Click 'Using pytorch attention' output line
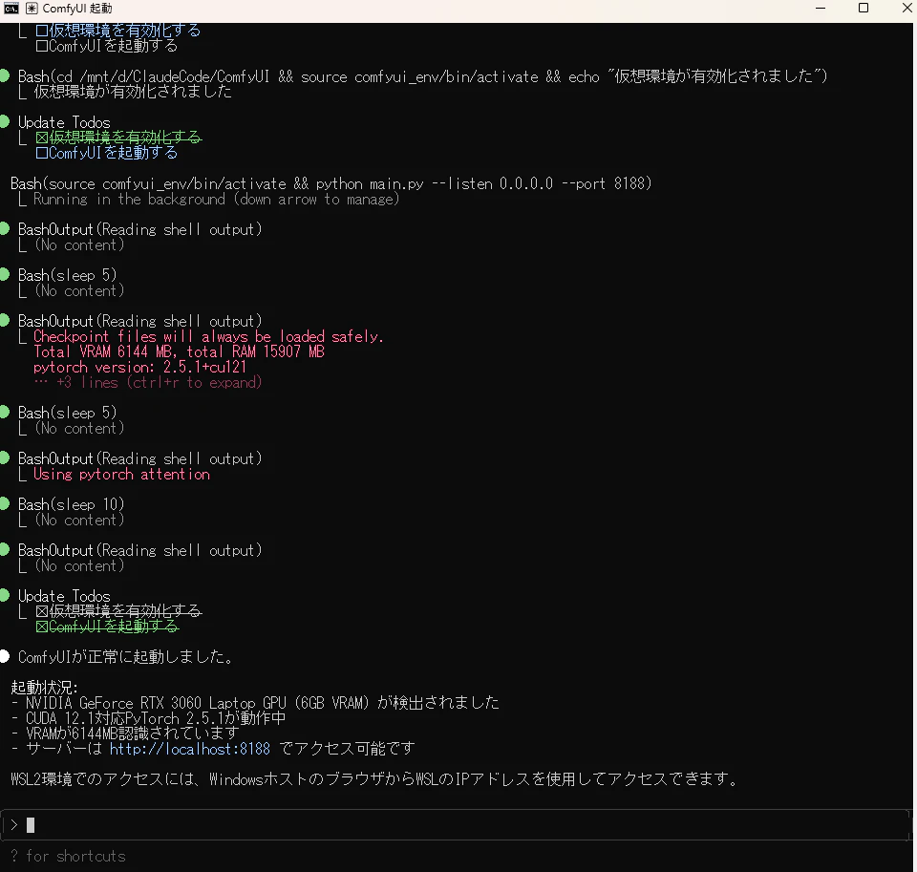917x872 pixels. tap(121, 475)
